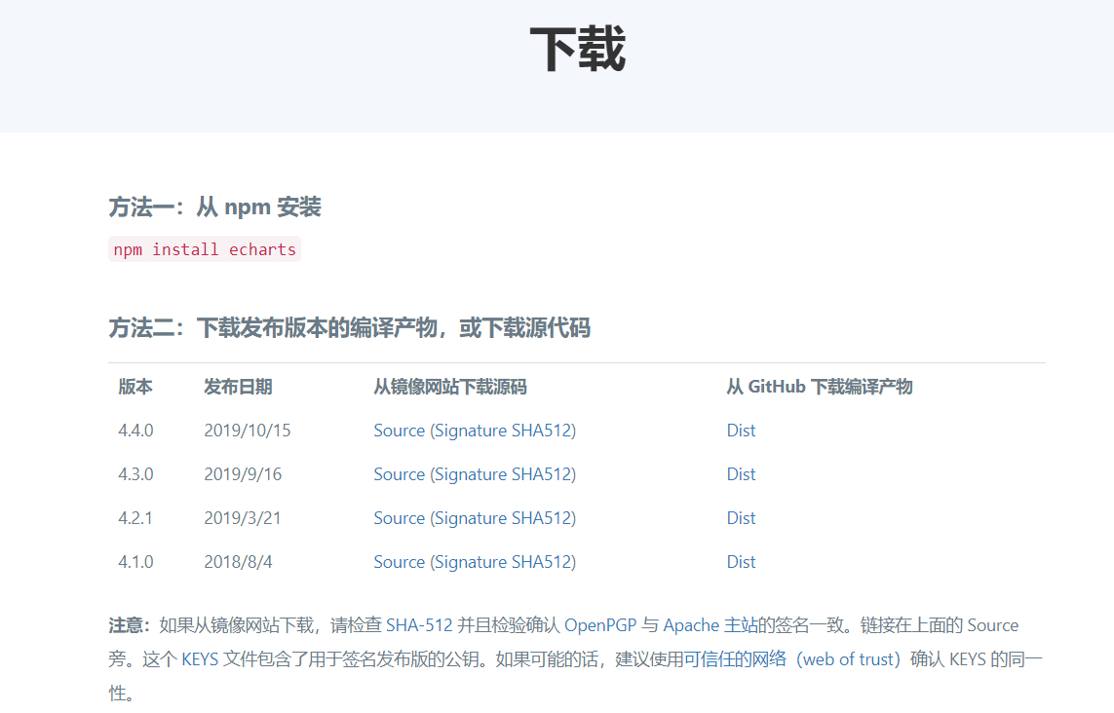The height and width of the screenshot is (713, 1114).
Task: Select the version cell 4.2.1
Action: [135, 518]
